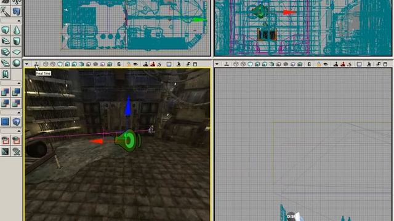Click the CSG Add button
This screenshot has height=221, width=394.
pyautogui.click(x=6, y=92)
